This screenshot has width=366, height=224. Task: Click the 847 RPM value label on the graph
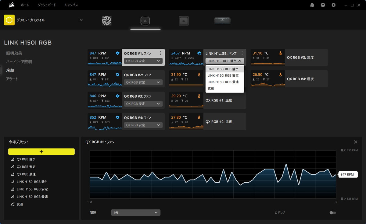coord(348,175)
